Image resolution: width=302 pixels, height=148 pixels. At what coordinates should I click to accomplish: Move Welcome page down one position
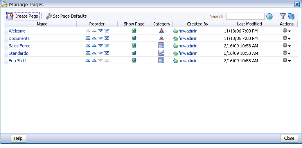coord(101,31)
